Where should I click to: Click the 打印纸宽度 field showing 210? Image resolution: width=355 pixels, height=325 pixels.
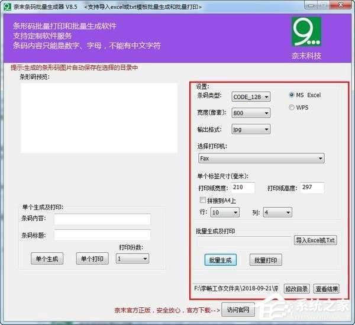243,188
